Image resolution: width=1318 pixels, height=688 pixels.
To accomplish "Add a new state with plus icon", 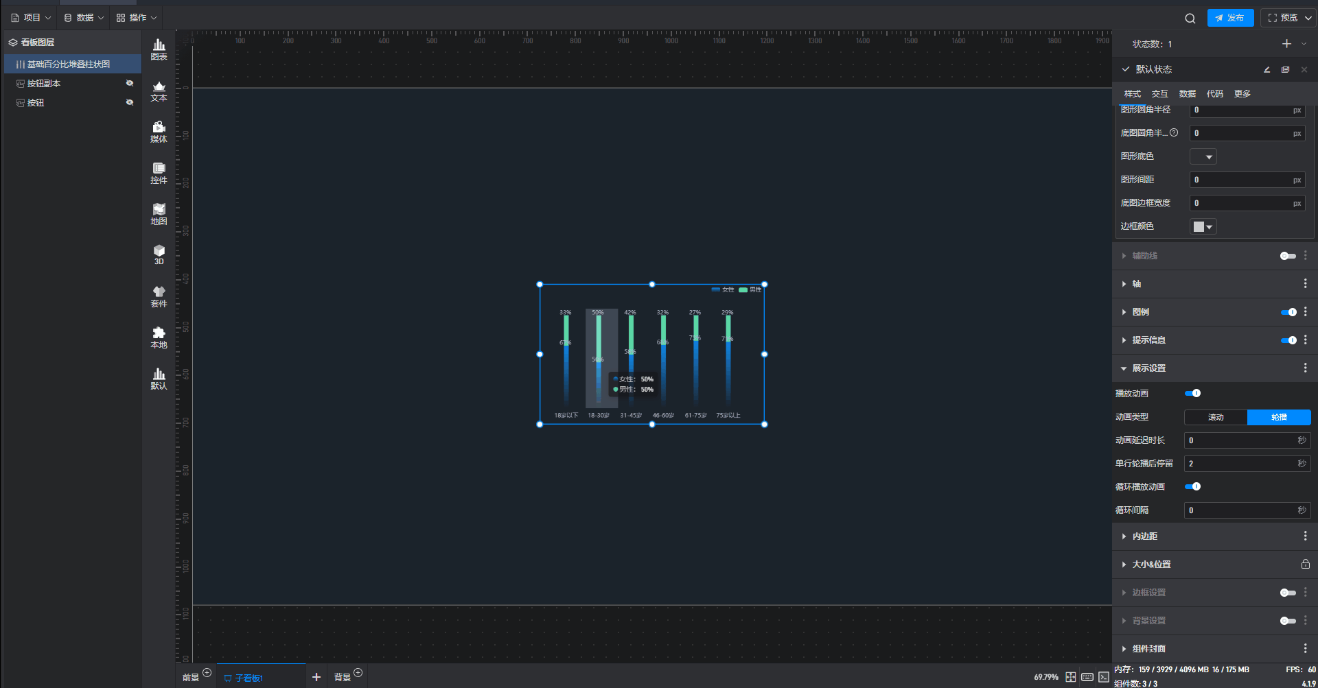I will click(1286, 44).
